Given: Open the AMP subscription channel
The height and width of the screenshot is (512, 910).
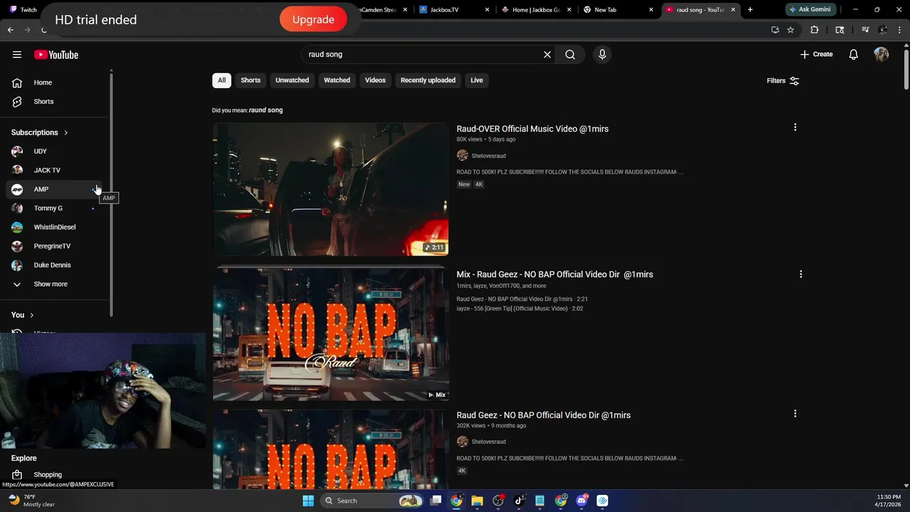Looking at the screenshot, I should coord(55,189).
